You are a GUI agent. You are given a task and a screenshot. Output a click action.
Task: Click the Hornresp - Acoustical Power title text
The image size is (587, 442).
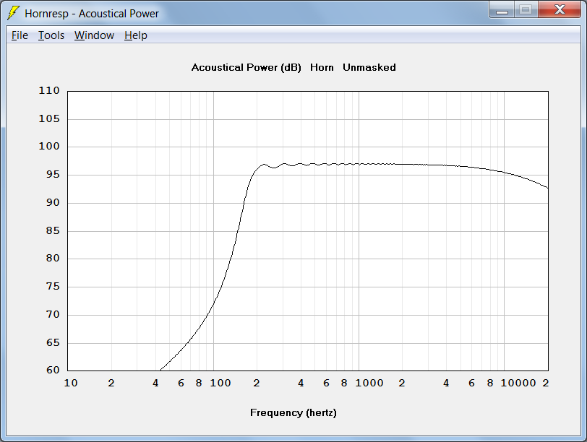[x=92, y=14]
